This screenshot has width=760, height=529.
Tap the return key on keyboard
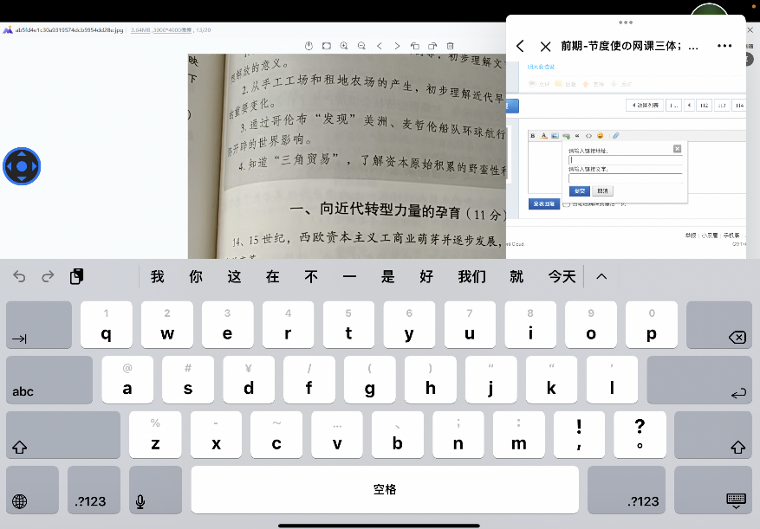pos(700,380)
